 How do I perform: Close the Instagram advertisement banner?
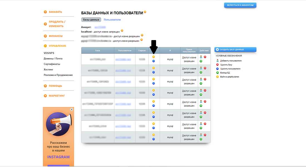click(x=71, y=110)
